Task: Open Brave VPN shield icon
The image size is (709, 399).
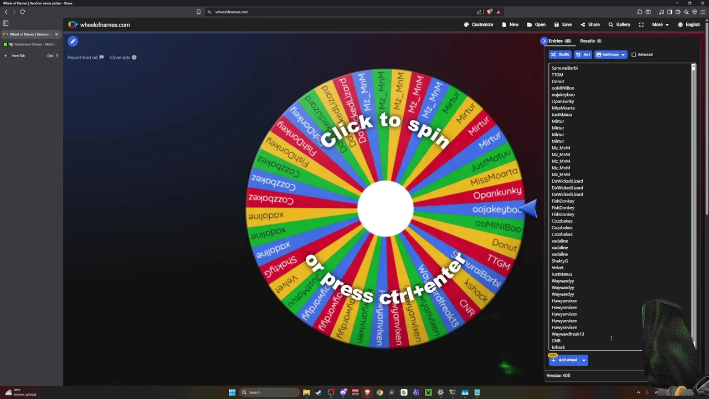Action: (x=695, y=12)
